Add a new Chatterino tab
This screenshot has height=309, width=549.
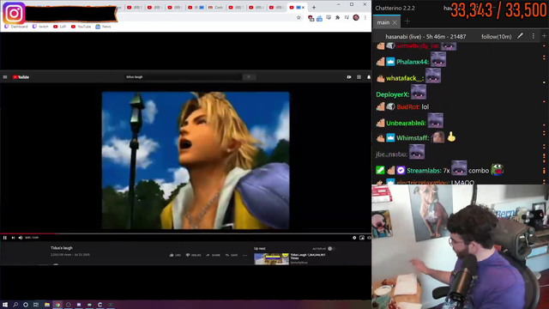[x=407, y=21]
